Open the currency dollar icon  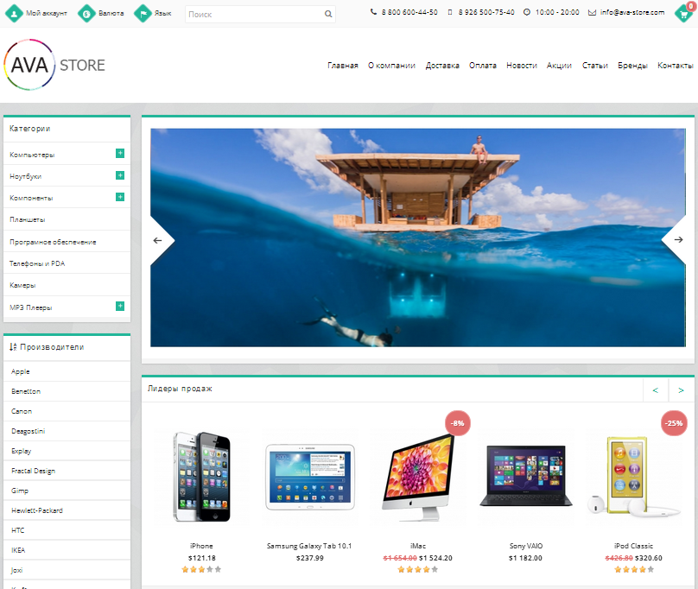(x=86, y=13)
